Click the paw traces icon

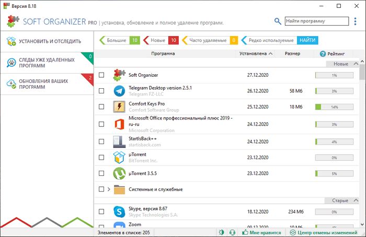pos(11,63)
